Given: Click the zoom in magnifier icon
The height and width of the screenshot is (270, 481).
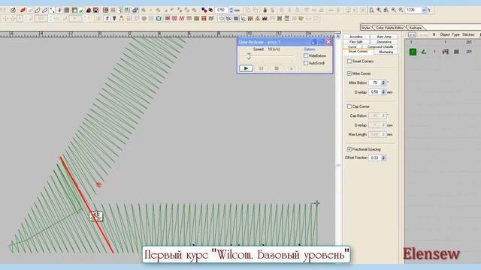Looking at the screenshot, I should click(394, 10).
